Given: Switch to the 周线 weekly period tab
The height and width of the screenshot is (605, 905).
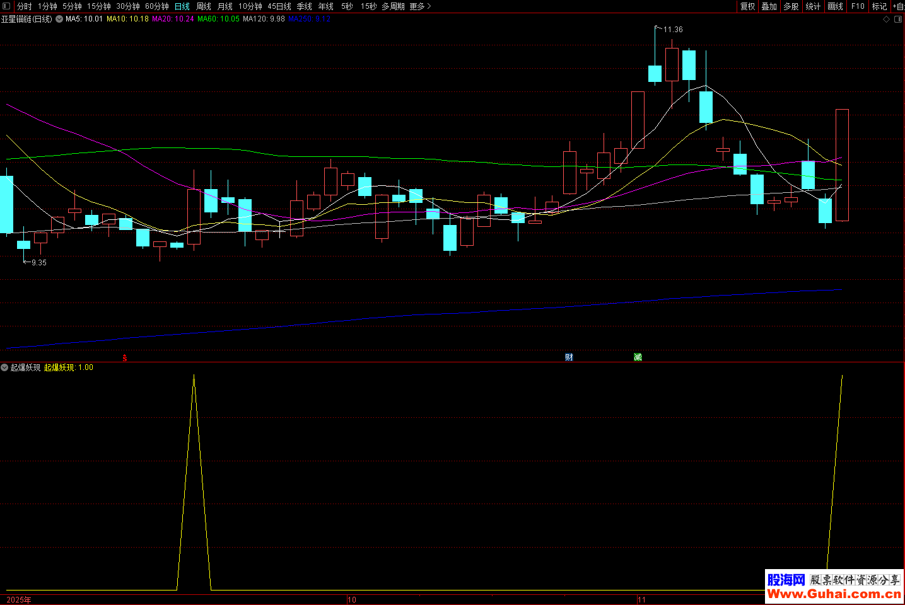Looking at the screenshot, I should coord(204,6).
